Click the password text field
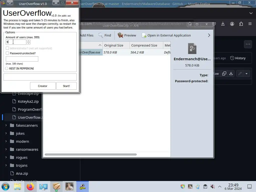Image resolution: width=256 pixels, height=192 pixels. [22, 59]
